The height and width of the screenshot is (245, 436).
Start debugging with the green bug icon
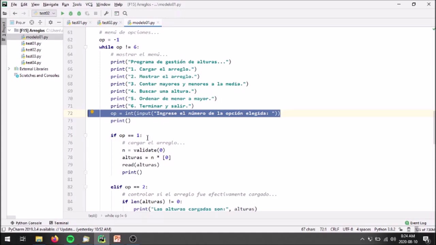coord(71,13)
